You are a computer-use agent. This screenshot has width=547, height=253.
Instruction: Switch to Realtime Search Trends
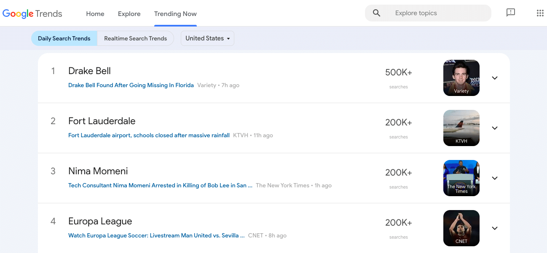coord(136,38)
